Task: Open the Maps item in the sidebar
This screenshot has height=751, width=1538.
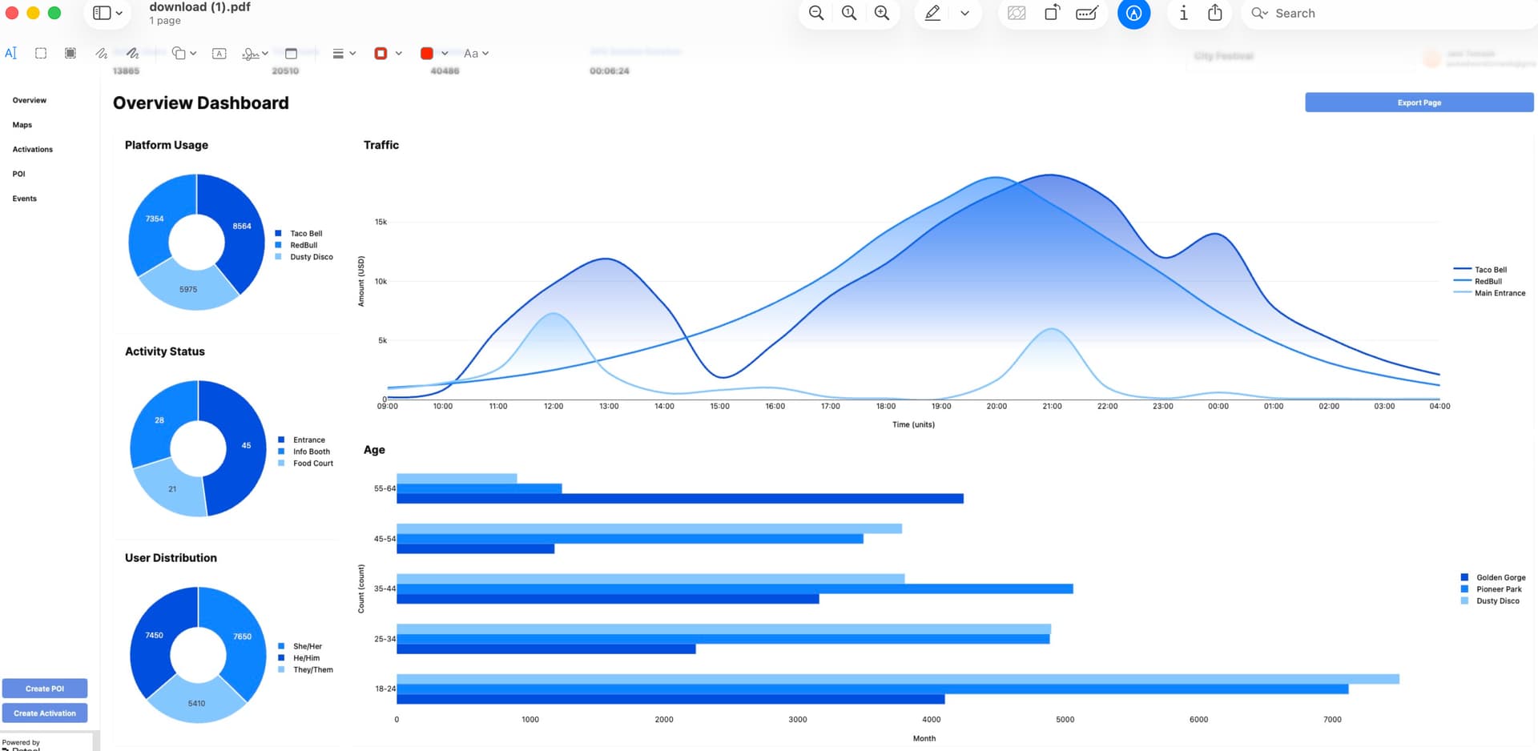Action: 22,125
